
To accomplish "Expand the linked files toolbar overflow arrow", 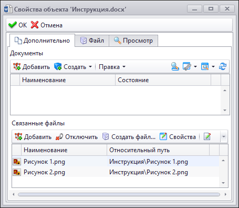I will (224, 136).
